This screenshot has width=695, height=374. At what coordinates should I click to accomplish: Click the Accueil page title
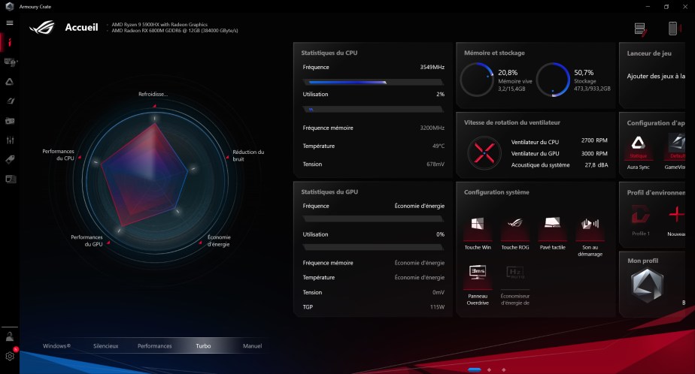[81, 28]
